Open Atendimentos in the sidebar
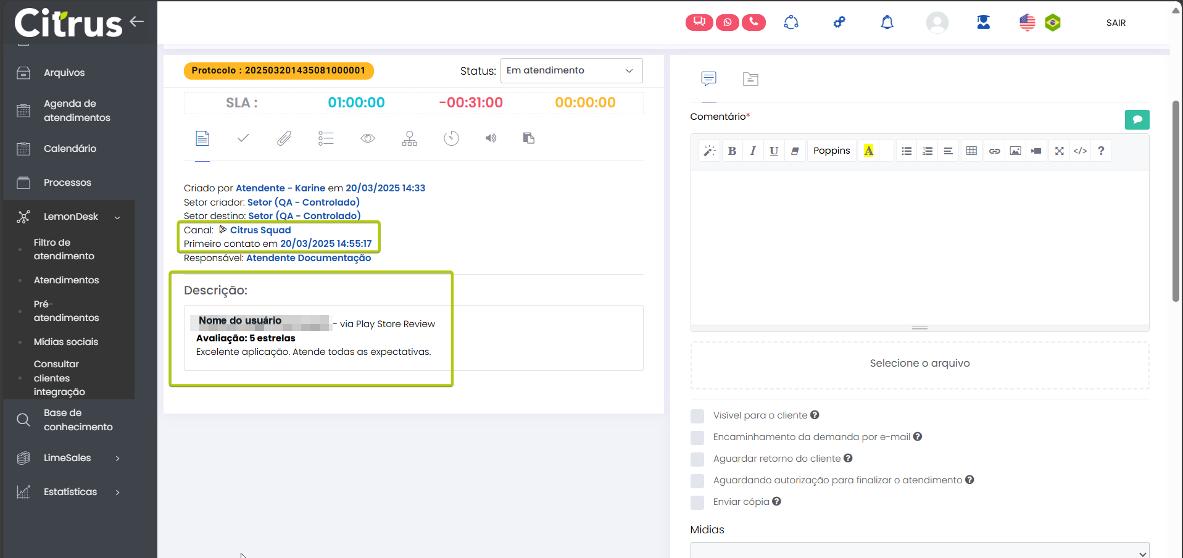The image size is (1183, 558). 66,280
